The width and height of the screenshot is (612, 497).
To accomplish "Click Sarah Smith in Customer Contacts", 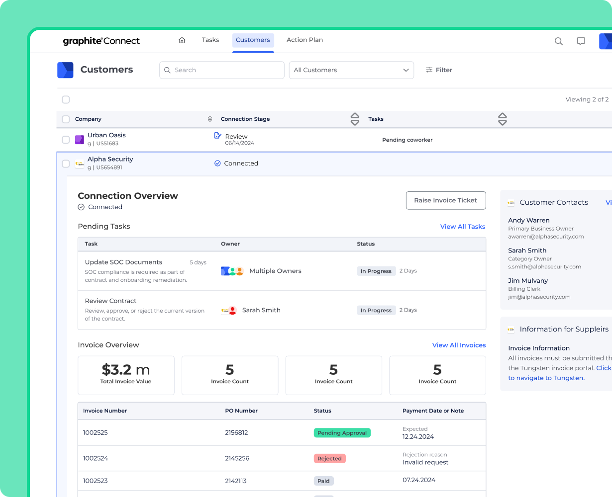I will pyautogui.click(x=527, y=251).
